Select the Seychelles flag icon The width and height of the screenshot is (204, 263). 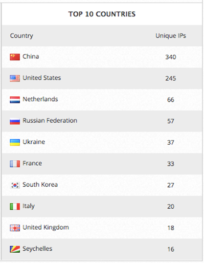click(x=15, y=249)
